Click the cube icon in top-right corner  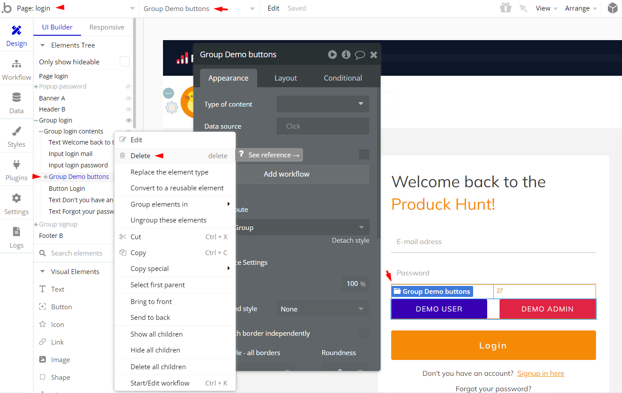[x=613, y=8]
